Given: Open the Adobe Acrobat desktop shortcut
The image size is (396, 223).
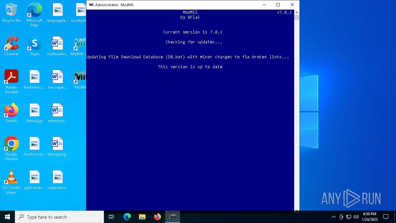Looking at the screenshot, I should click(x=11, y=82).
